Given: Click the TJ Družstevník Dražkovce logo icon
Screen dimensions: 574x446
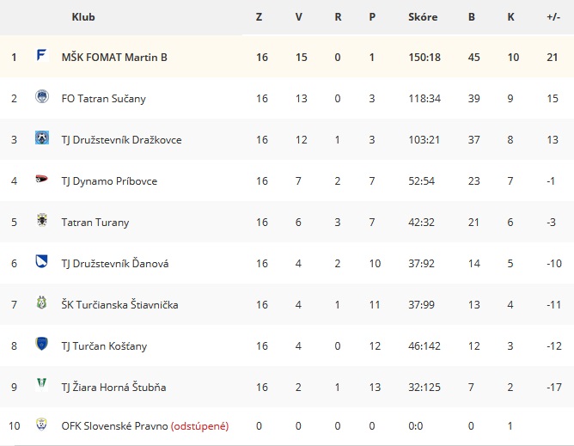Looking at the screenshot, I should (x=42, y=137).
